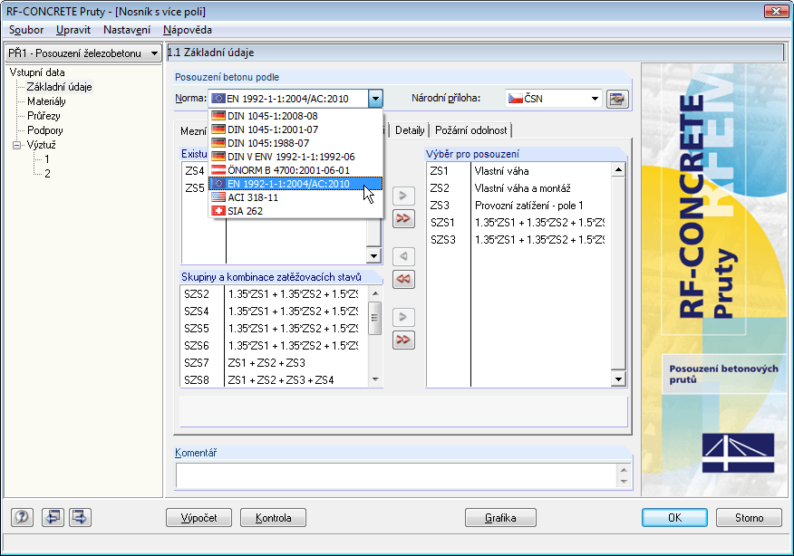Open the Soubor menu
This screenshot has height=556, width=794.
pyautogui.click(x=25, y=30)
